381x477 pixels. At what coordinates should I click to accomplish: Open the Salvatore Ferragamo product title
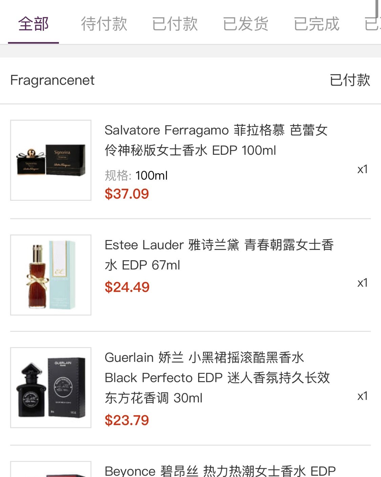pyautogui.click(x=216, y=140)
